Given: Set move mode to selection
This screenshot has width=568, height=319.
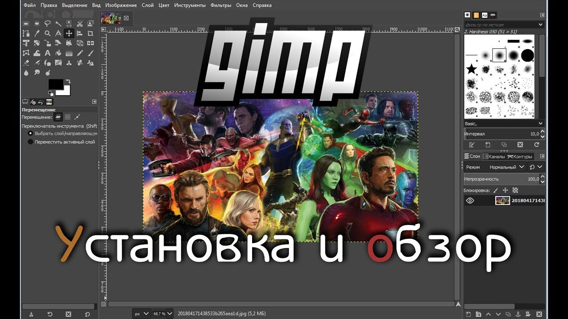Looking at the screenshot, I should tap(67, 117).
